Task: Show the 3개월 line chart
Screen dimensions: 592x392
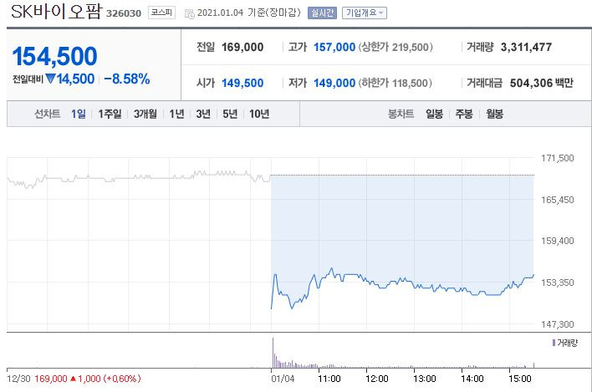Action: [x=145, y=114]
